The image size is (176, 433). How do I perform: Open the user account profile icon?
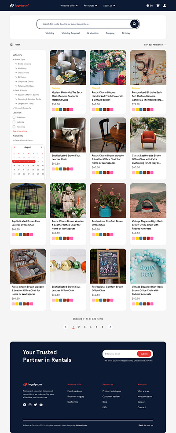coord(165,5)
